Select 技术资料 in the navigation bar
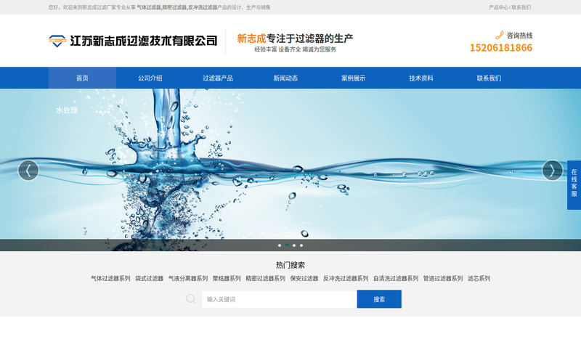This screenshot has height=363, width=581. point(421,78)
